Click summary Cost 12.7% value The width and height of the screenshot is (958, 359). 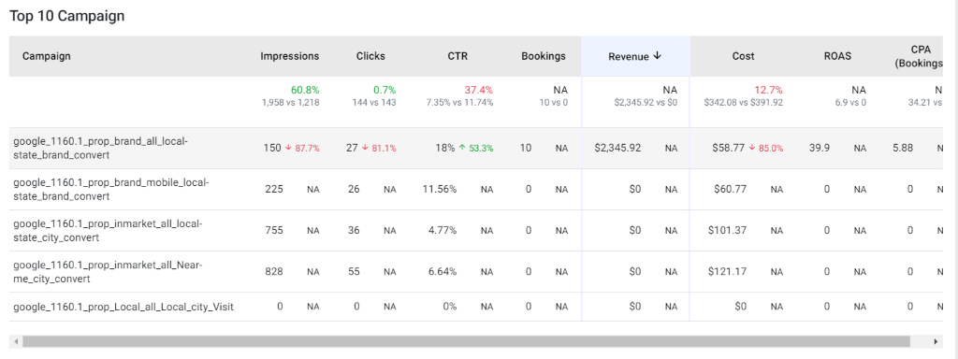(x=769, y=91)
